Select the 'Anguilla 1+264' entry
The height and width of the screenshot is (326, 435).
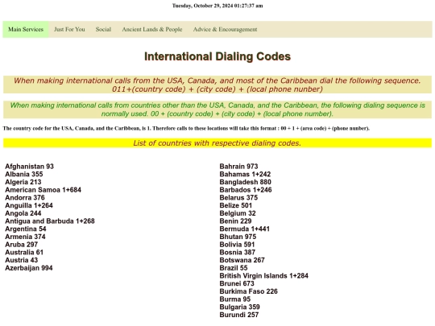pos(29,205)
